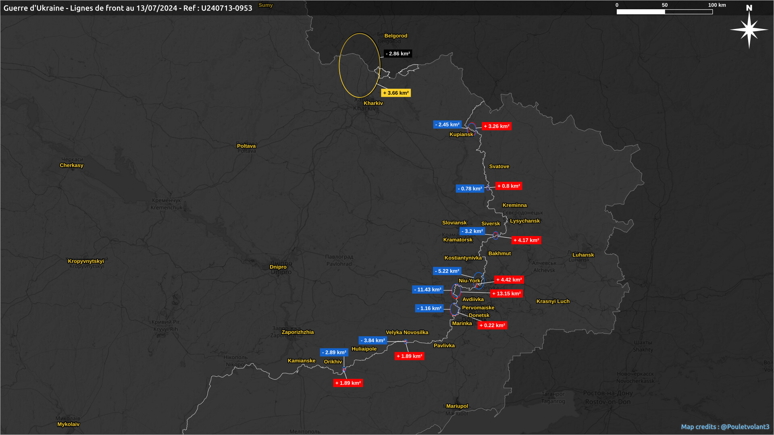
Task: Select the black - 2.86 km² label
Action: click(397, 54)
